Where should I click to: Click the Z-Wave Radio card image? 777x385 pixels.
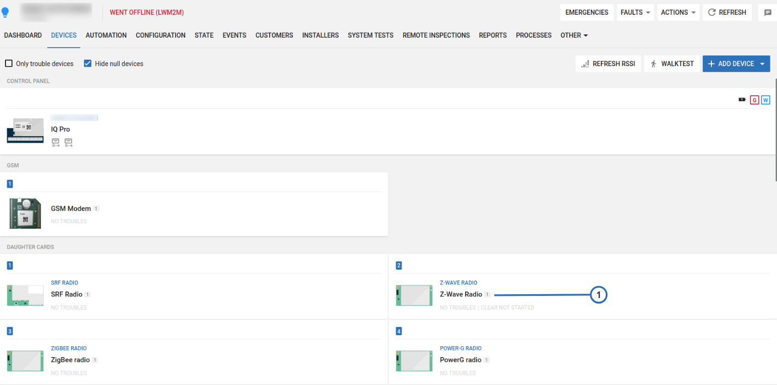(414, 295)
